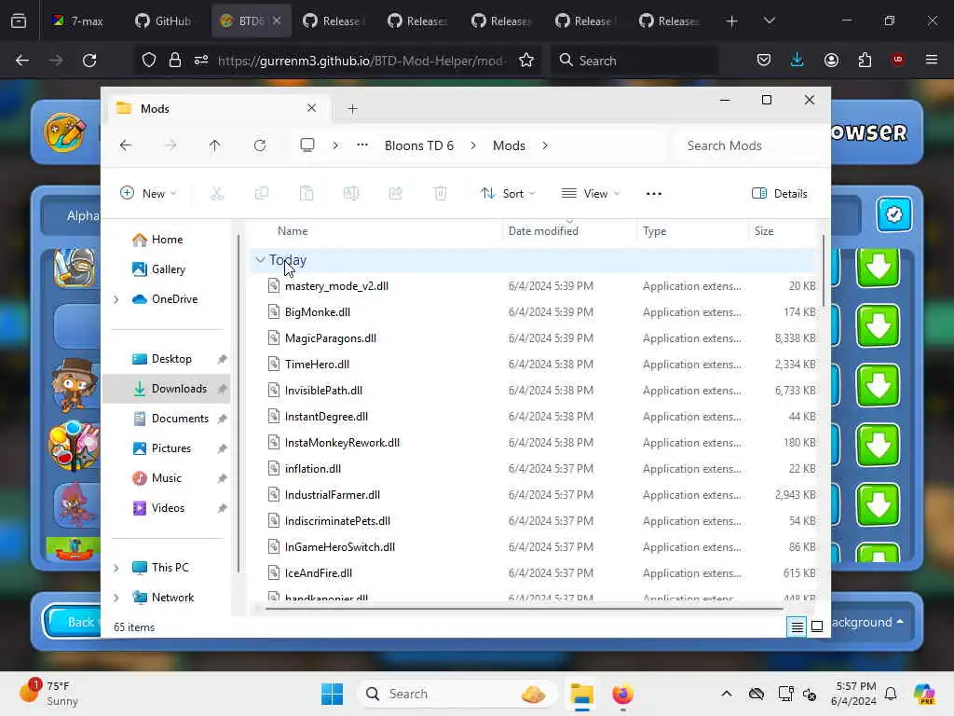This screenshot has width=954, height=716.
Task: Open the New dropdown menu
Action: click(x=148, y=194)
